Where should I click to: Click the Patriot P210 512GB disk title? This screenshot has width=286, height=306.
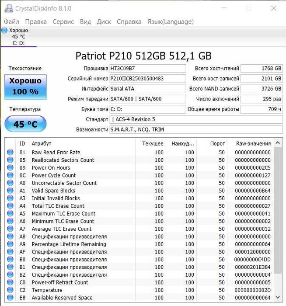coord(143,56)
